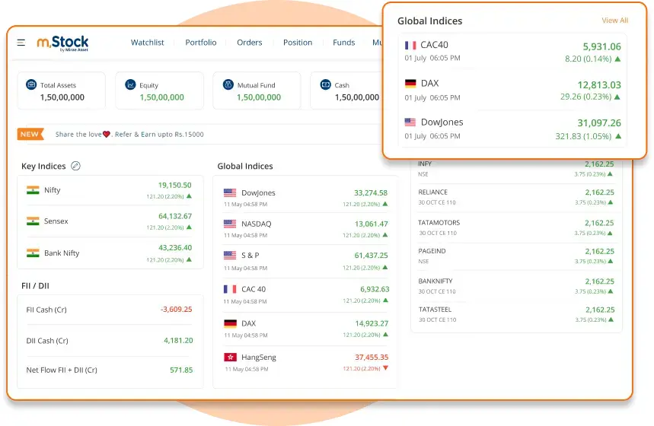The height and width of the screenshot is (426, 654).
Task: Click the Refer & Earn banner text
Action: point(129,135)
